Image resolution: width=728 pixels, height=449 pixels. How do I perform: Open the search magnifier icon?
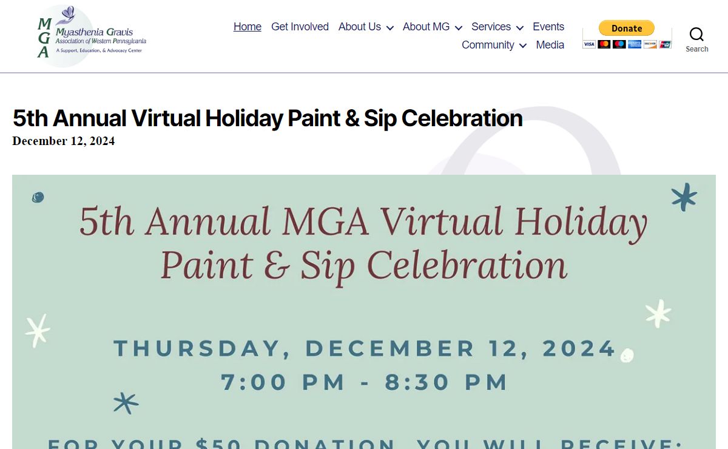[696, 34]
